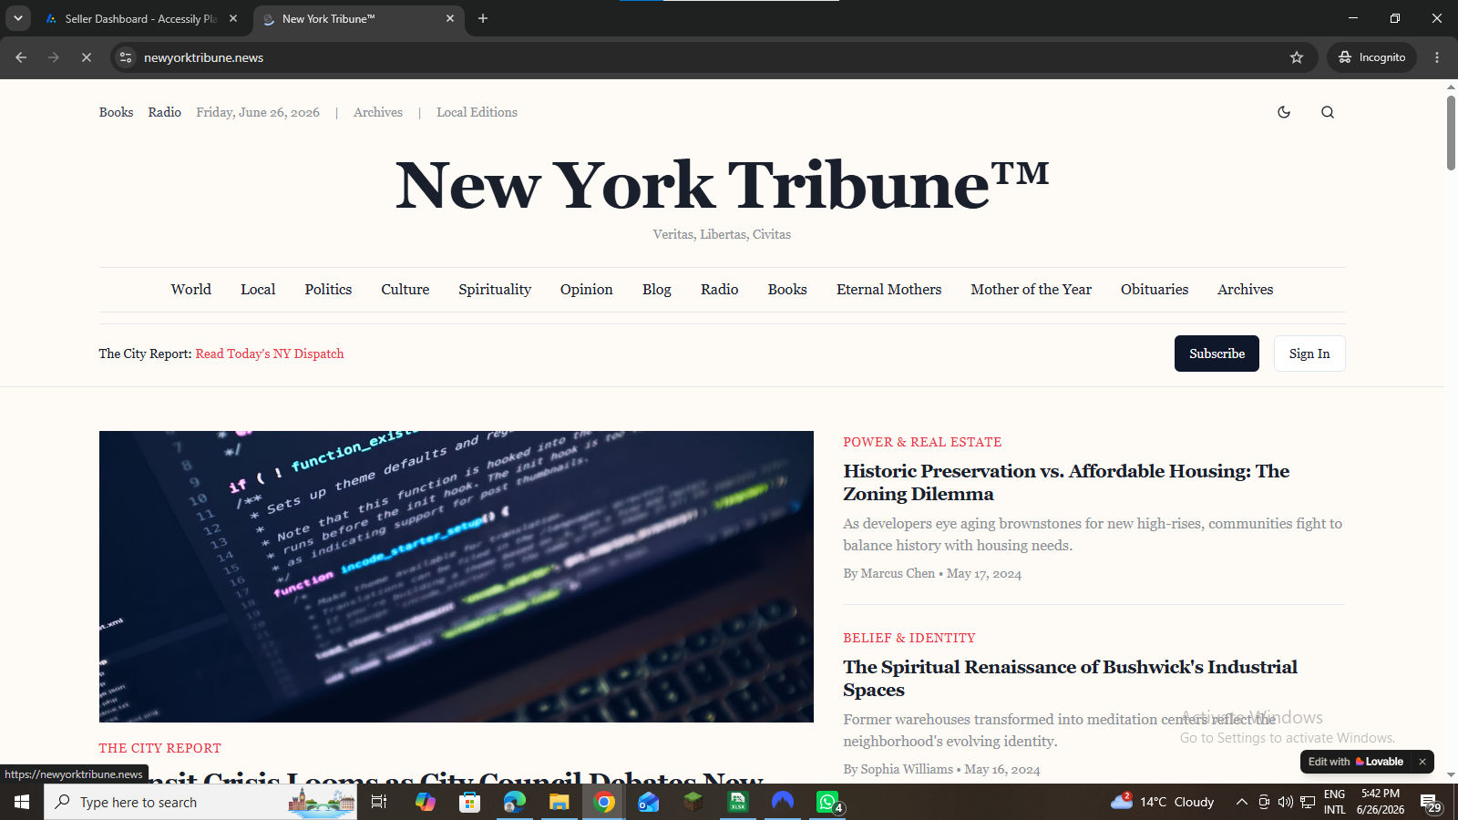Open the Historic Preservation vs. Affordable Housing article

coord(1066,483)
